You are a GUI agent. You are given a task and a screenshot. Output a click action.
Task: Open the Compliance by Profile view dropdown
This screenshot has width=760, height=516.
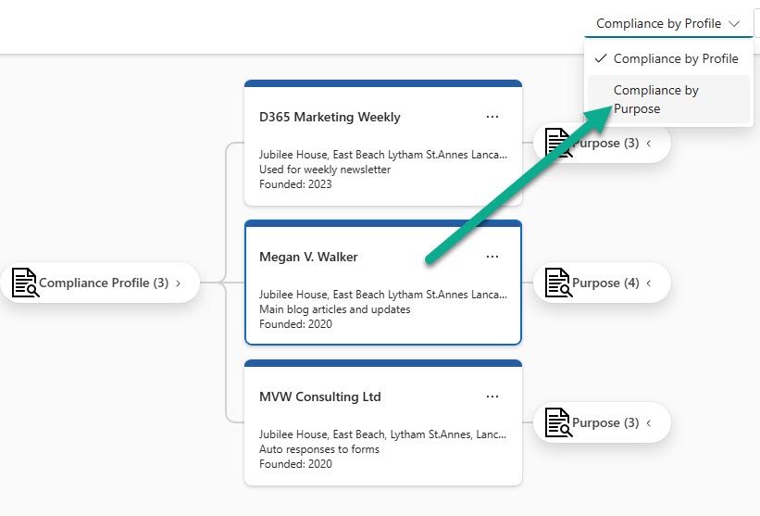coord(668,23)
